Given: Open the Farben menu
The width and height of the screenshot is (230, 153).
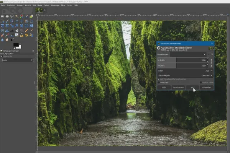Looking at the screenshot, I should [x=46, y=5].
